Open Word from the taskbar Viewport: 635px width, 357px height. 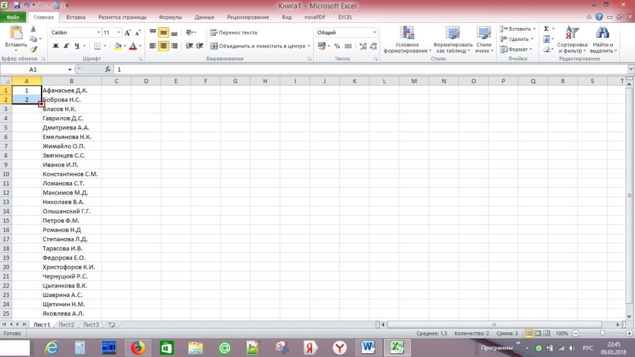coord(368,348)
